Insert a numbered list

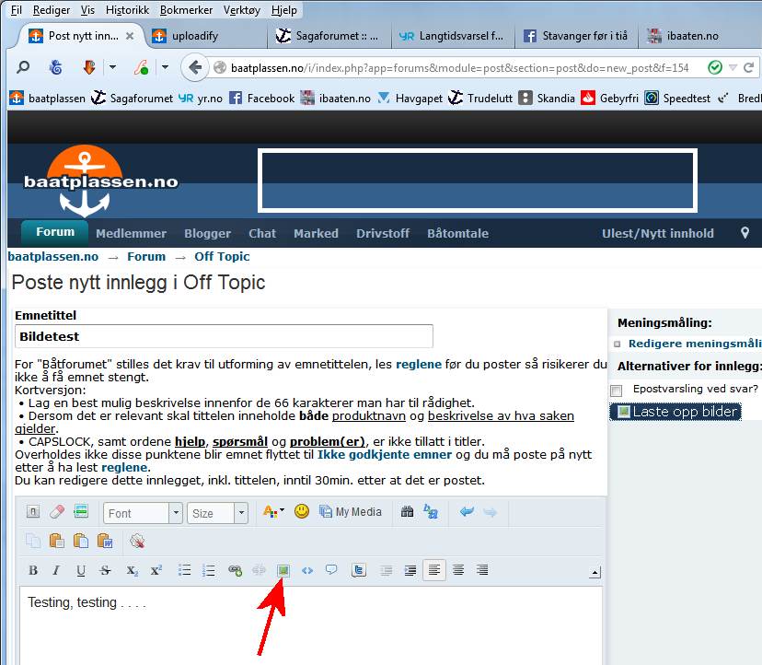point(209,570)
